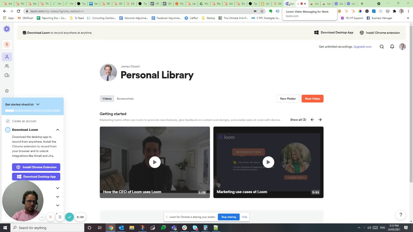Viewport: 413px width, 232px height.
Task: Open the Chrome extensions puzzle icon
Action: [394, 11]
